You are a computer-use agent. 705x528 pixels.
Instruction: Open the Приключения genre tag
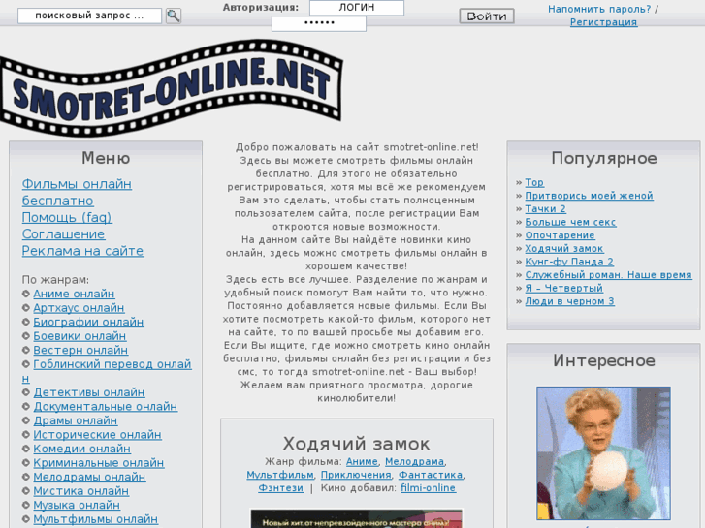pyautogui.click(x=356, y=475)
